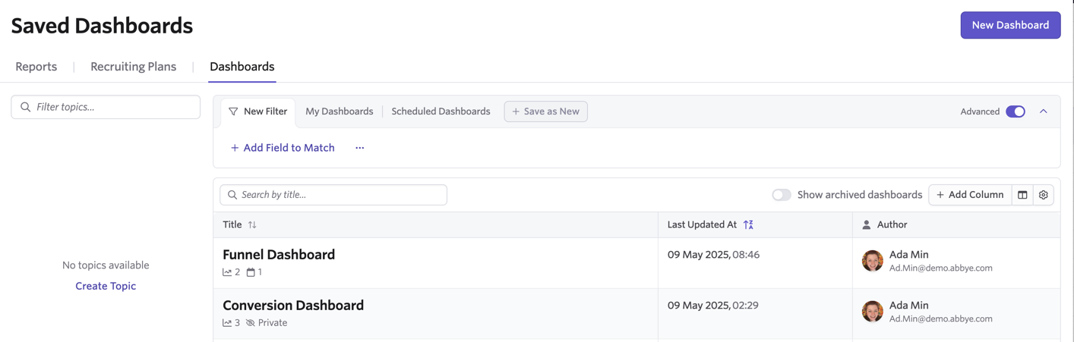The image size is (1074, 342).
Task: Open the three-dots filter options menu
Action: 359,148
